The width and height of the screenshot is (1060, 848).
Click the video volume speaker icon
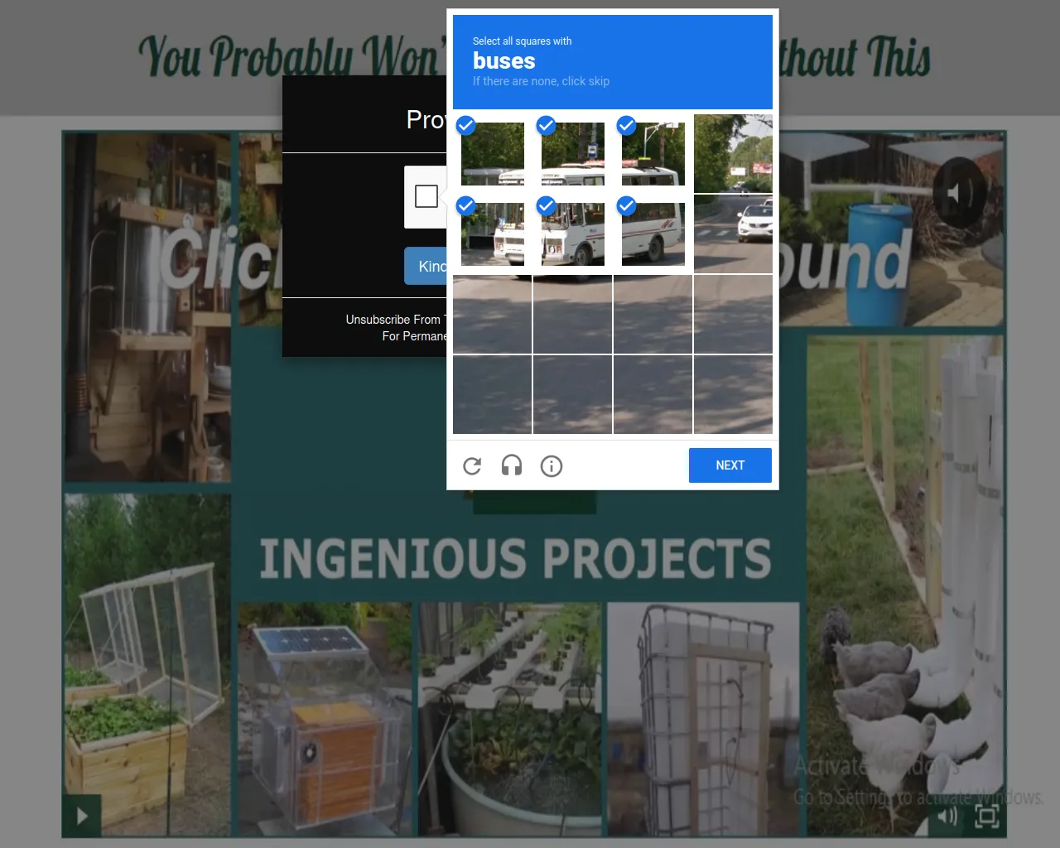coord(947,817)
